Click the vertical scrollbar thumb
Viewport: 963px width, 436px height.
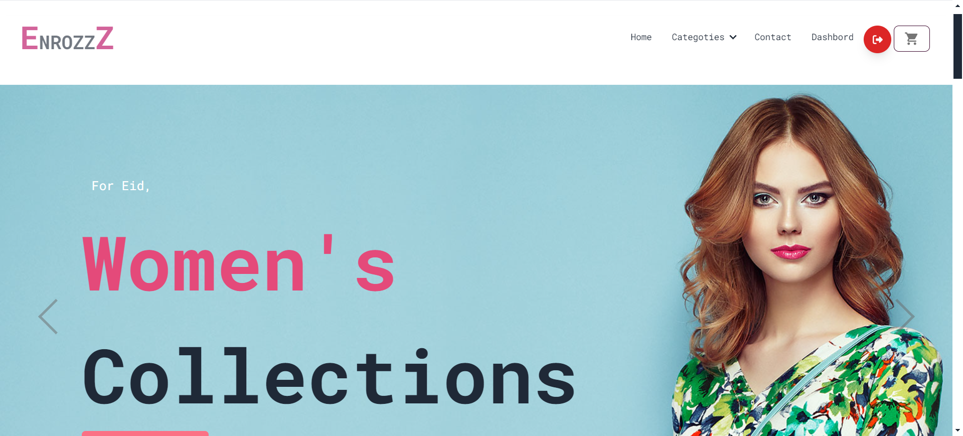(957, 46)
